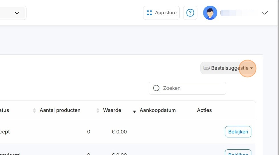
Task: Click the Aantal producten header text
Action: (x=60, y=110)
